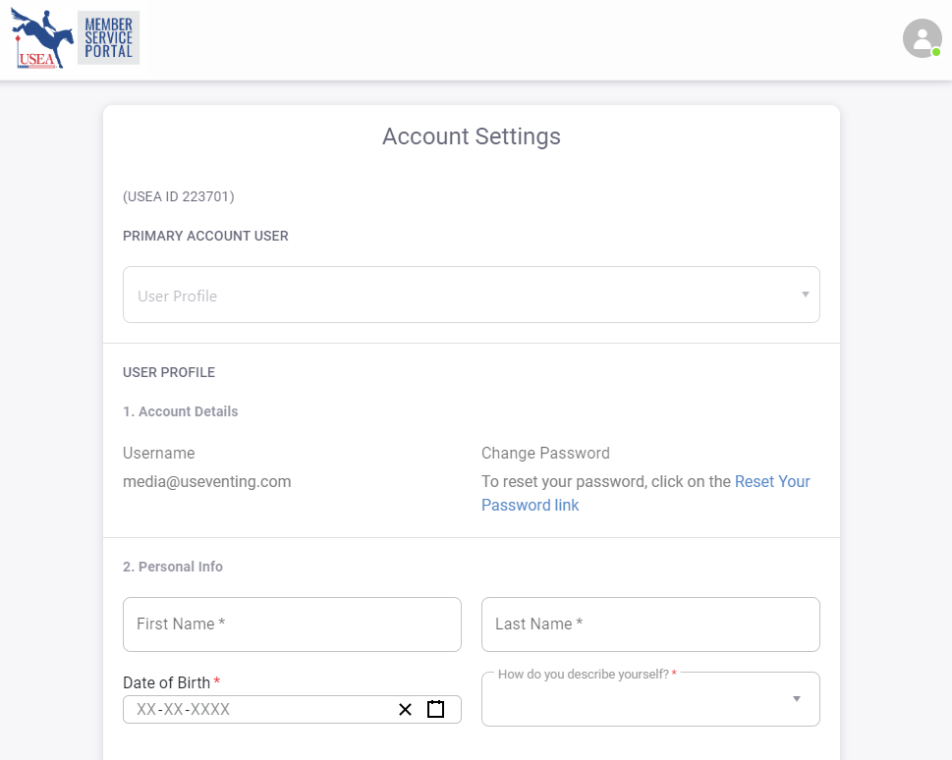The height and width of the screenshot is (760, 952).
Task: Click the USEA ID 223701 text
Action: click(178, 196)
